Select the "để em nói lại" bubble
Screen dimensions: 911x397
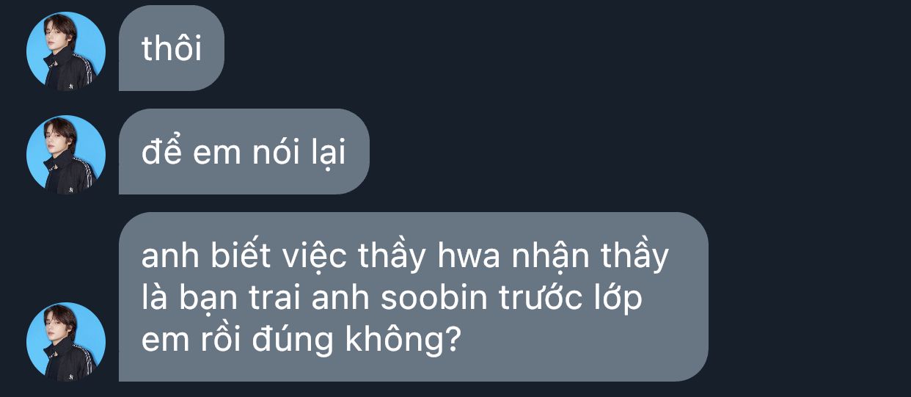[244, 152]
